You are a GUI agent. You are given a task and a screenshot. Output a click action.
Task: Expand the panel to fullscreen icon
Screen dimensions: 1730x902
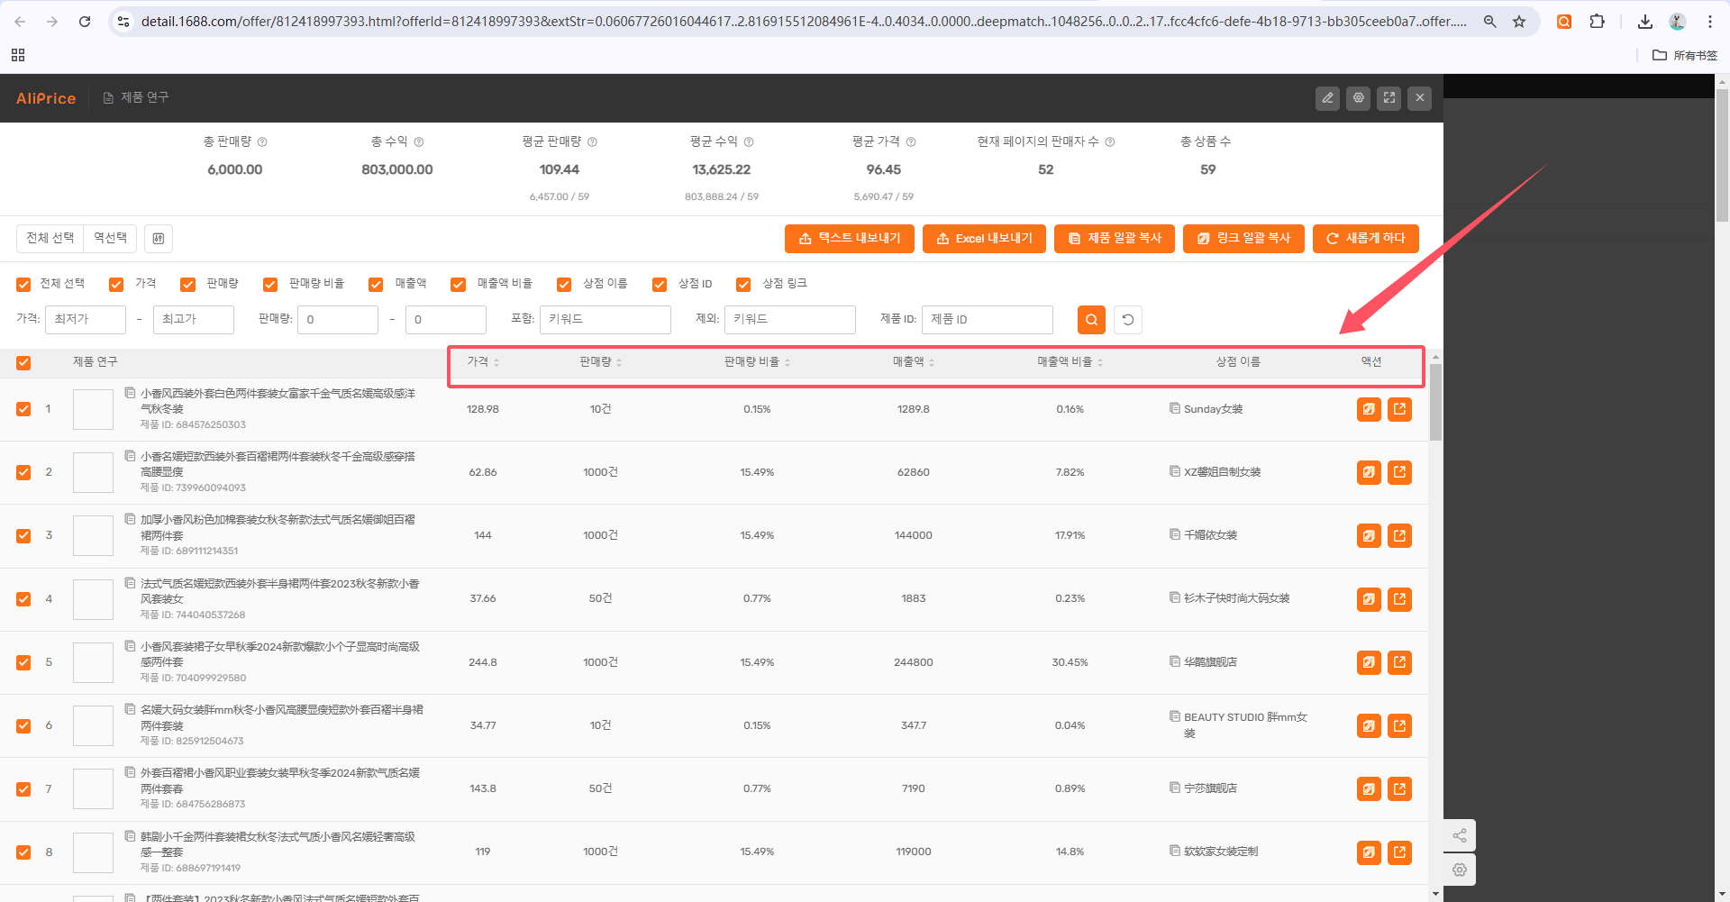1389,98
